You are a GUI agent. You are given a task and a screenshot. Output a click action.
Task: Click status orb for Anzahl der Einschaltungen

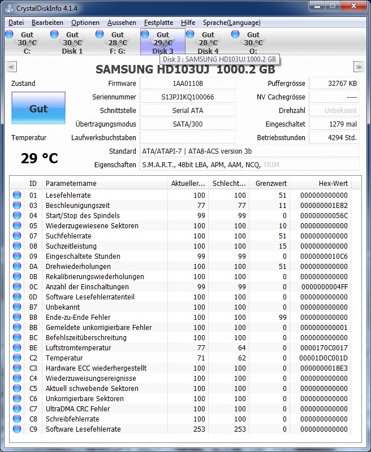tap(17, 286)
